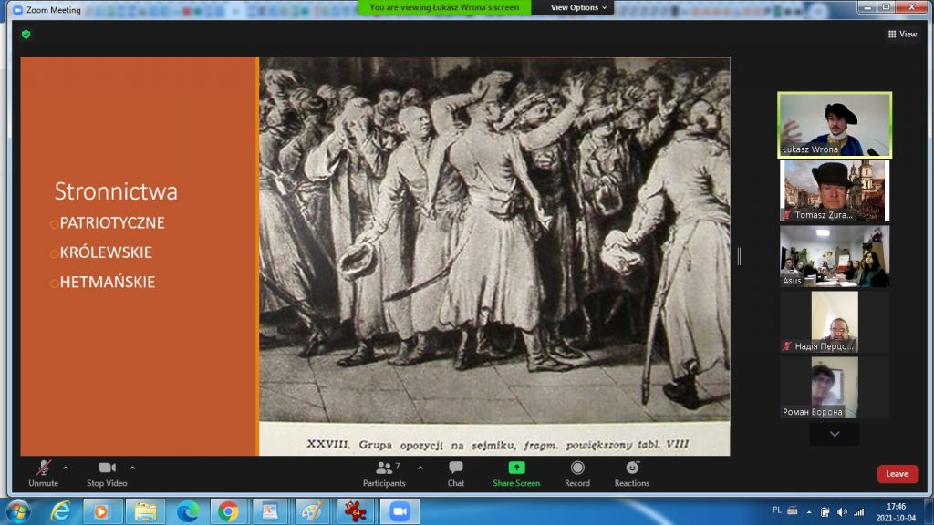Image resolution: width=934 pixels, height=525 pixels.
Task: Open Reactions menu
Action: [x=631, y=472]
